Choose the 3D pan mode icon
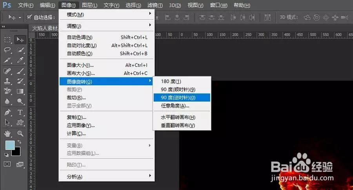Screen dimensions: 353x190 (x=326, y=17)
